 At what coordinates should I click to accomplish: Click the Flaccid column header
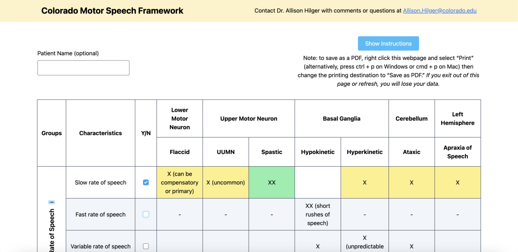(180, 152)
